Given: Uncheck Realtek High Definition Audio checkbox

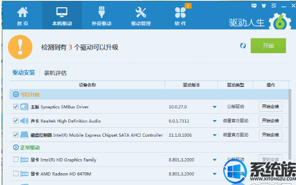Looking at the screenshot, I should [x=16, y=121].
